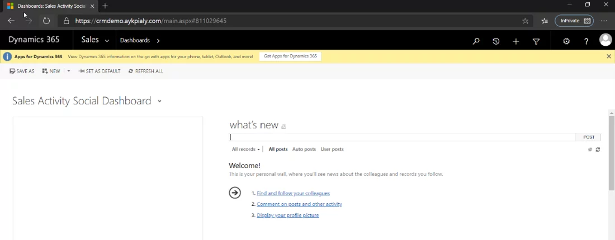Open the settings gear icon
Viewport: 615px width, 240px height.
pyautogui.click(x=566, y=41)
